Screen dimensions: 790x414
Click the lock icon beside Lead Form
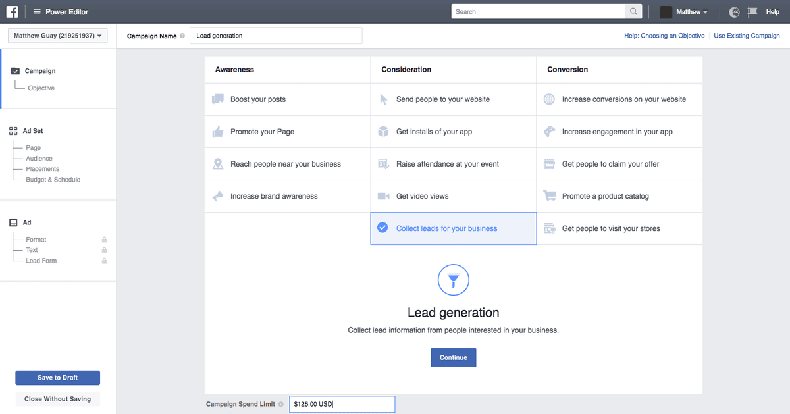(x=104, y=261)
